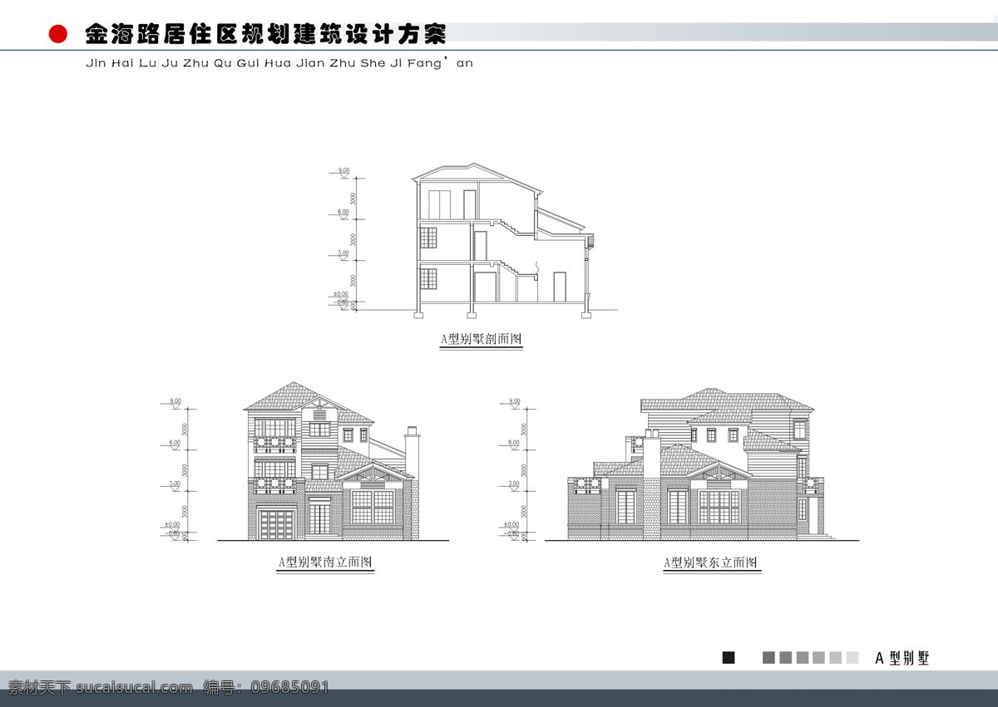
Task: Select the pinyin subtitle starting with Jin Hai Lu
Action: (x=279, y=62)
